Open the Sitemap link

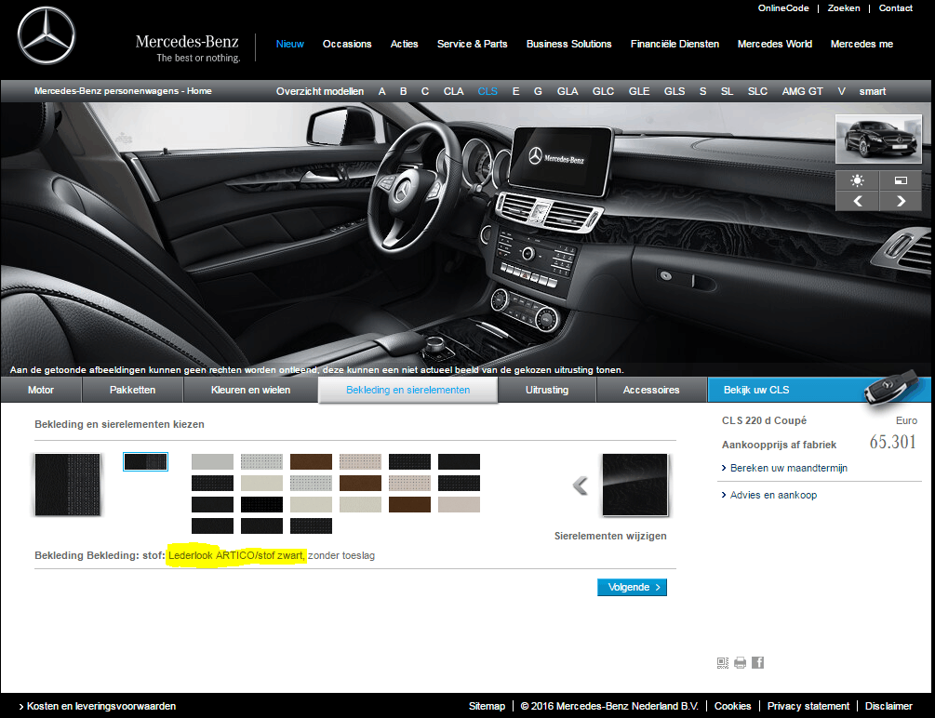pos(487,706)
